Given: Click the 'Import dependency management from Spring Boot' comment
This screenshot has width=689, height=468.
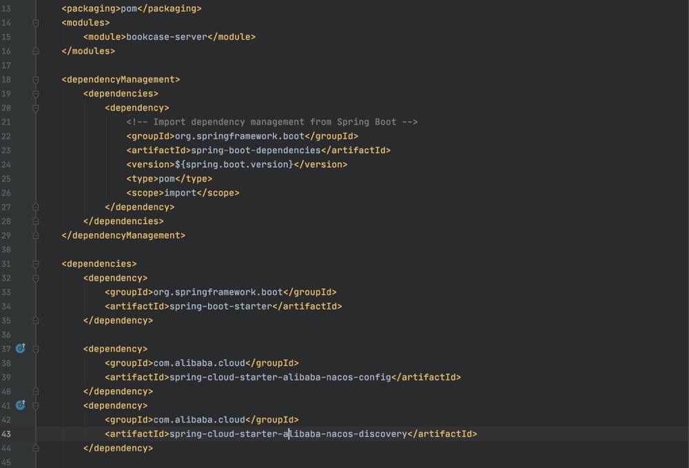Looking at the screenshot, I should point(272,122).
